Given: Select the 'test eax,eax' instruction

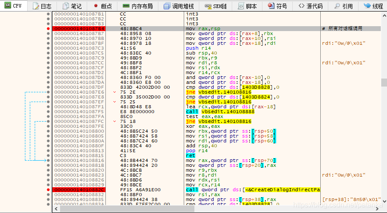Looking at the screenshot, I should tap(204, 116).
